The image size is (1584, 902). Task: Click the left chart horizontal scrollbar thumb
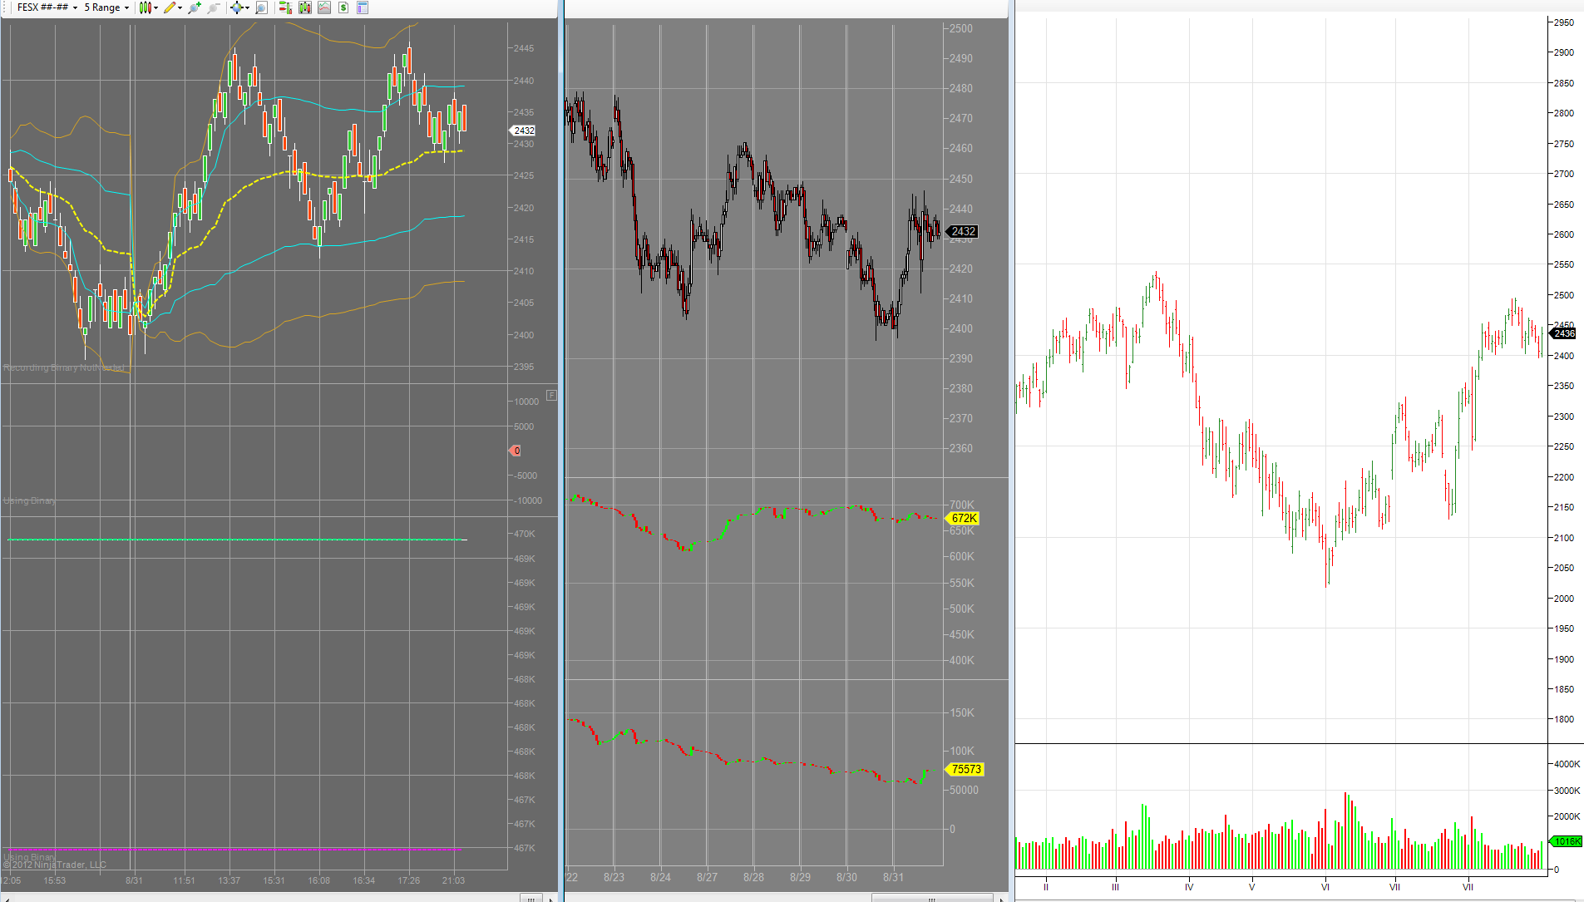[531, 898]
